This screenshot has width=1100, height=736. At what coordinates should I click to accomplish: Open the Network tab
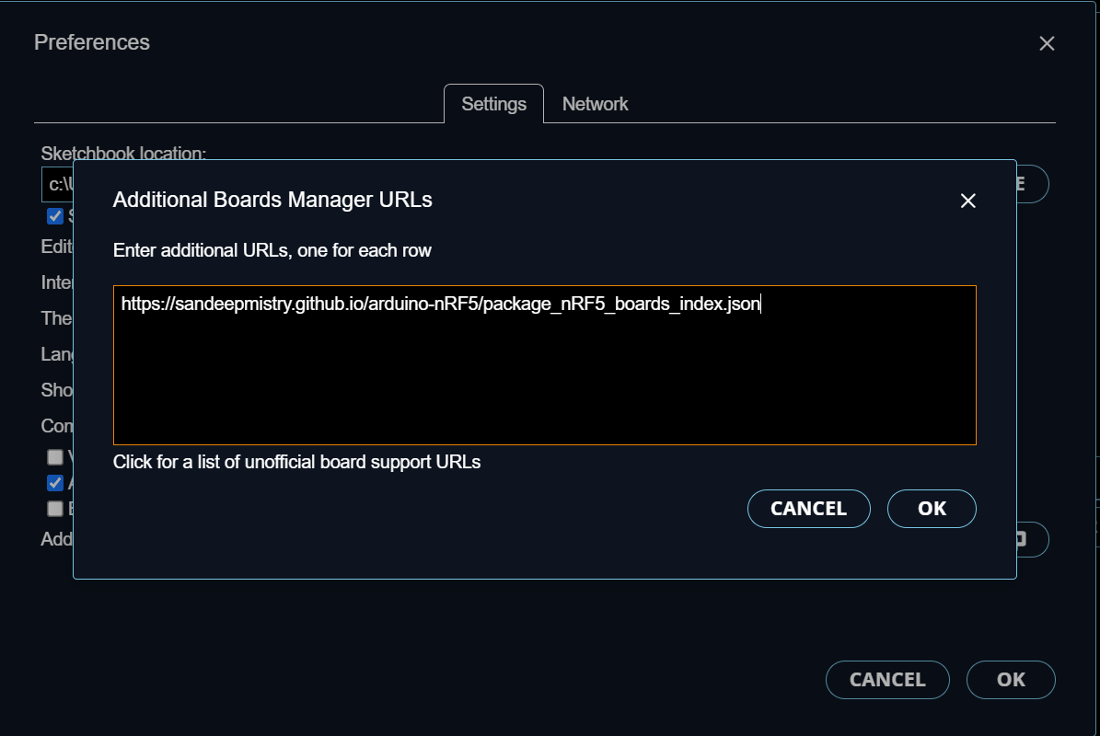point(595,104)
